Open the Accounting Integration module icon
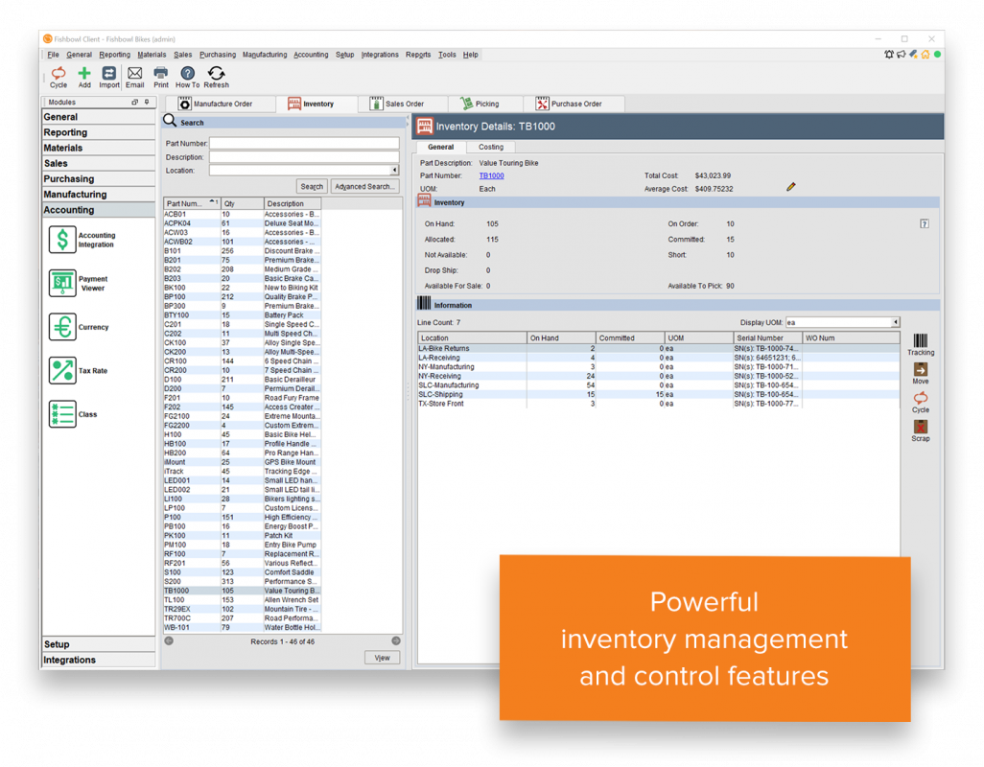 pyautogui.click(x=62, y=240)
